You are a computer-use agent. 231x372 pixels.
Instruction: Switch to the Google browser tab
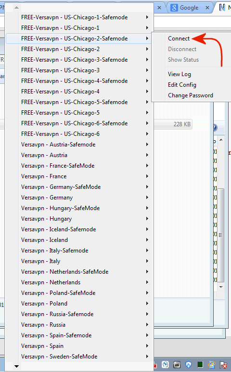point(189,8)
